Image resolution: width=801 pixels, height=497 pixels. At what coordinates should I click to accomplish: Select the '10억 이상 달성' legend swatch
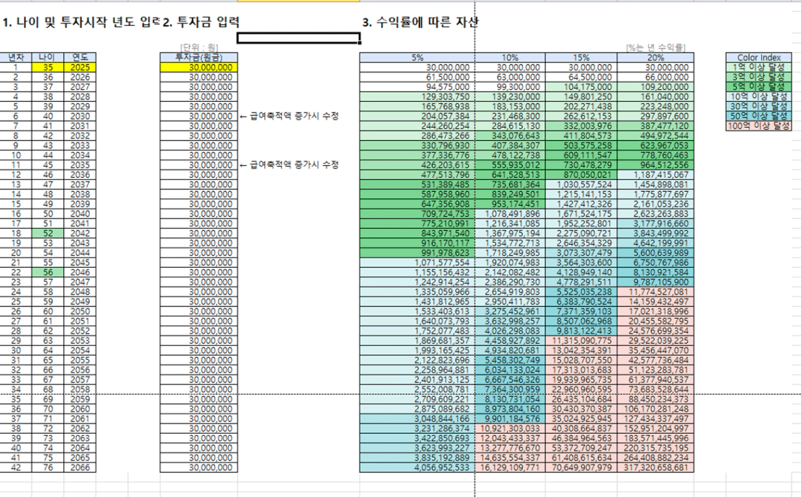(x=758, y=97)
